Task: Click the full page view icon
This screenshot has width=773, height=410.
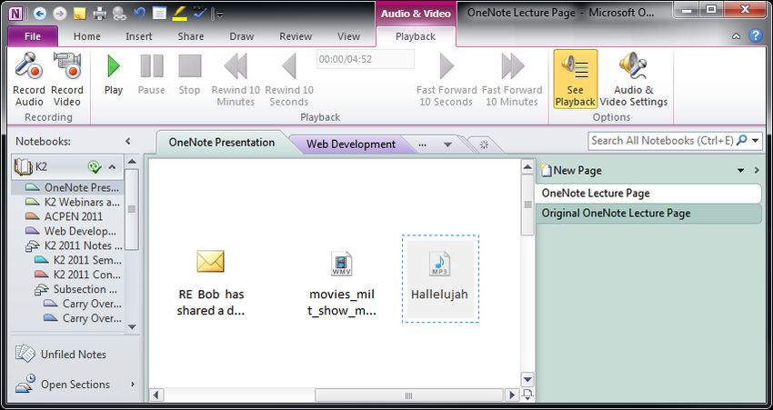Action: coord(159,14)
